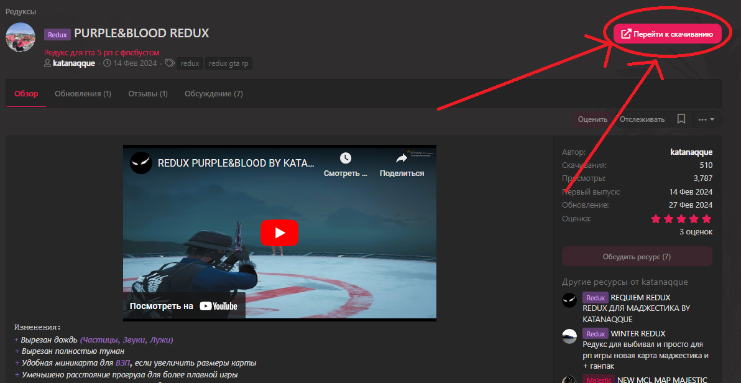
Task: Click the 3 оценок text
Action: tap(696, 232)
